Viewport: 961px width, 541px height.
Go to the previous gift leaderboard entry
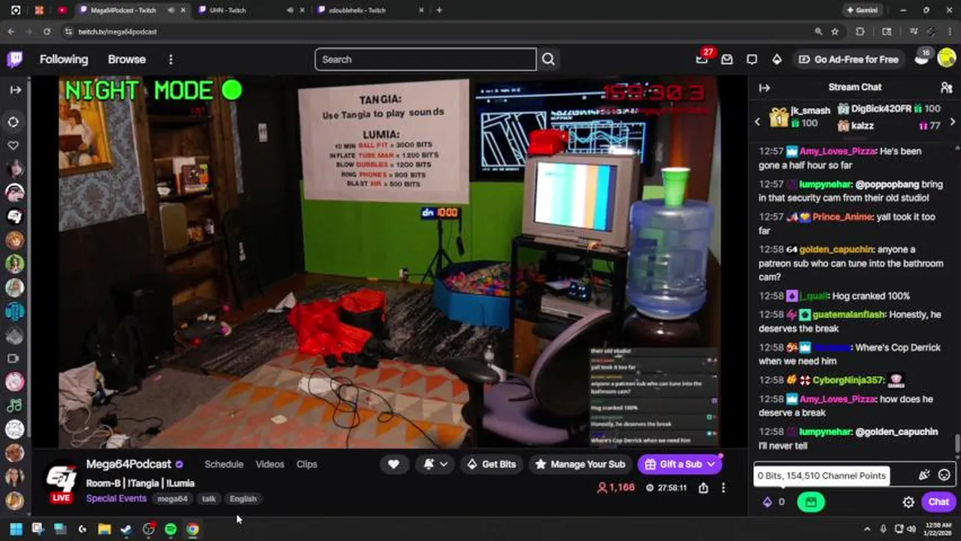click(x=757, y=122)
